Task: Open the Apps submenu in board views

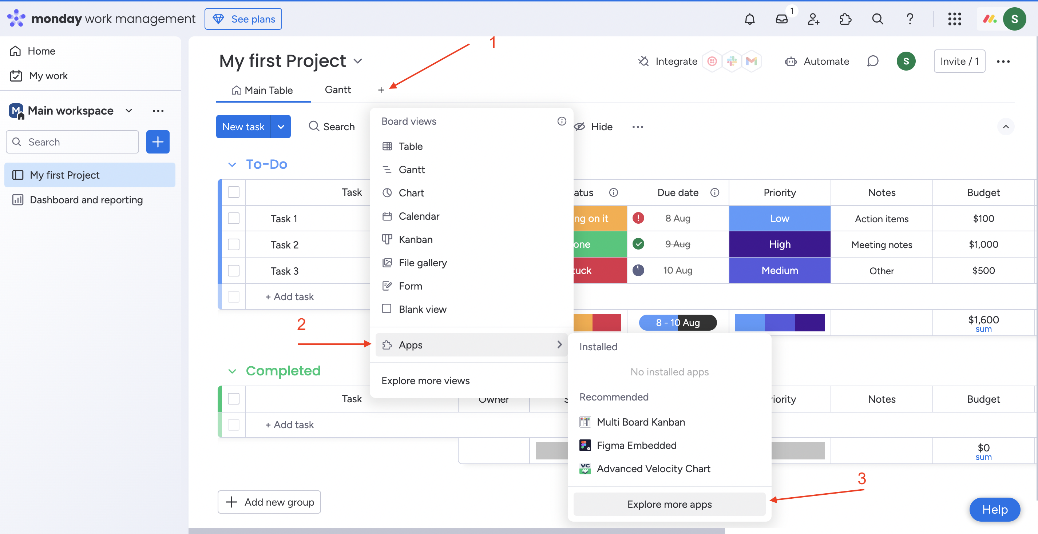Action: (410, 345)
